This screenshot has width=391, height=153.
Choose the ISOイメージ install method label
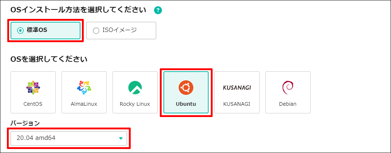pyautogui.click(x=120, y=31)
